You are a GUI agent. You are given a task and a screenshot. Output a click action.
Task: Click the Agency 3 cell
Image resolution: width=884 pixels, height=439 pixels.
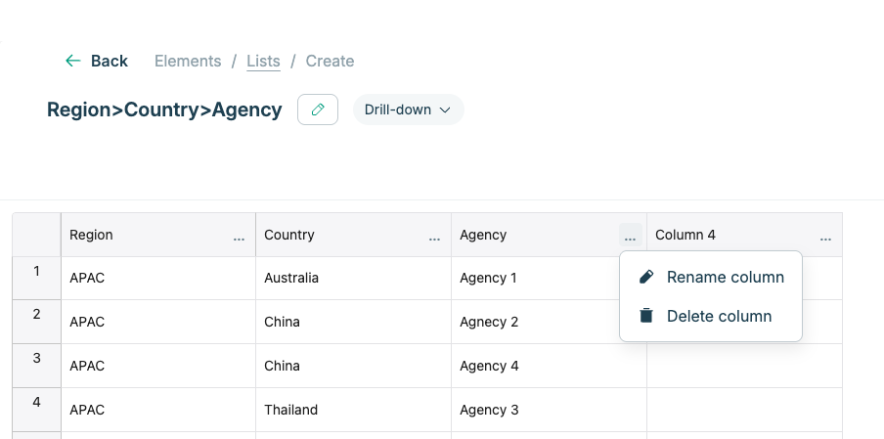coord(549,410)
